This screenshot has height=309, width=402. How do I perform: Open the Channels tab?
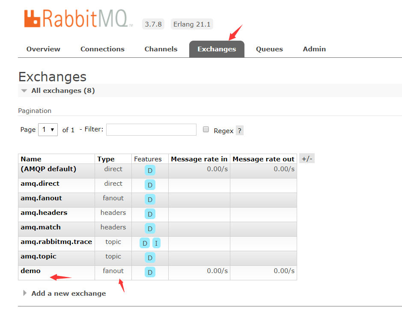pyautogui.click(x=161, y=49)
